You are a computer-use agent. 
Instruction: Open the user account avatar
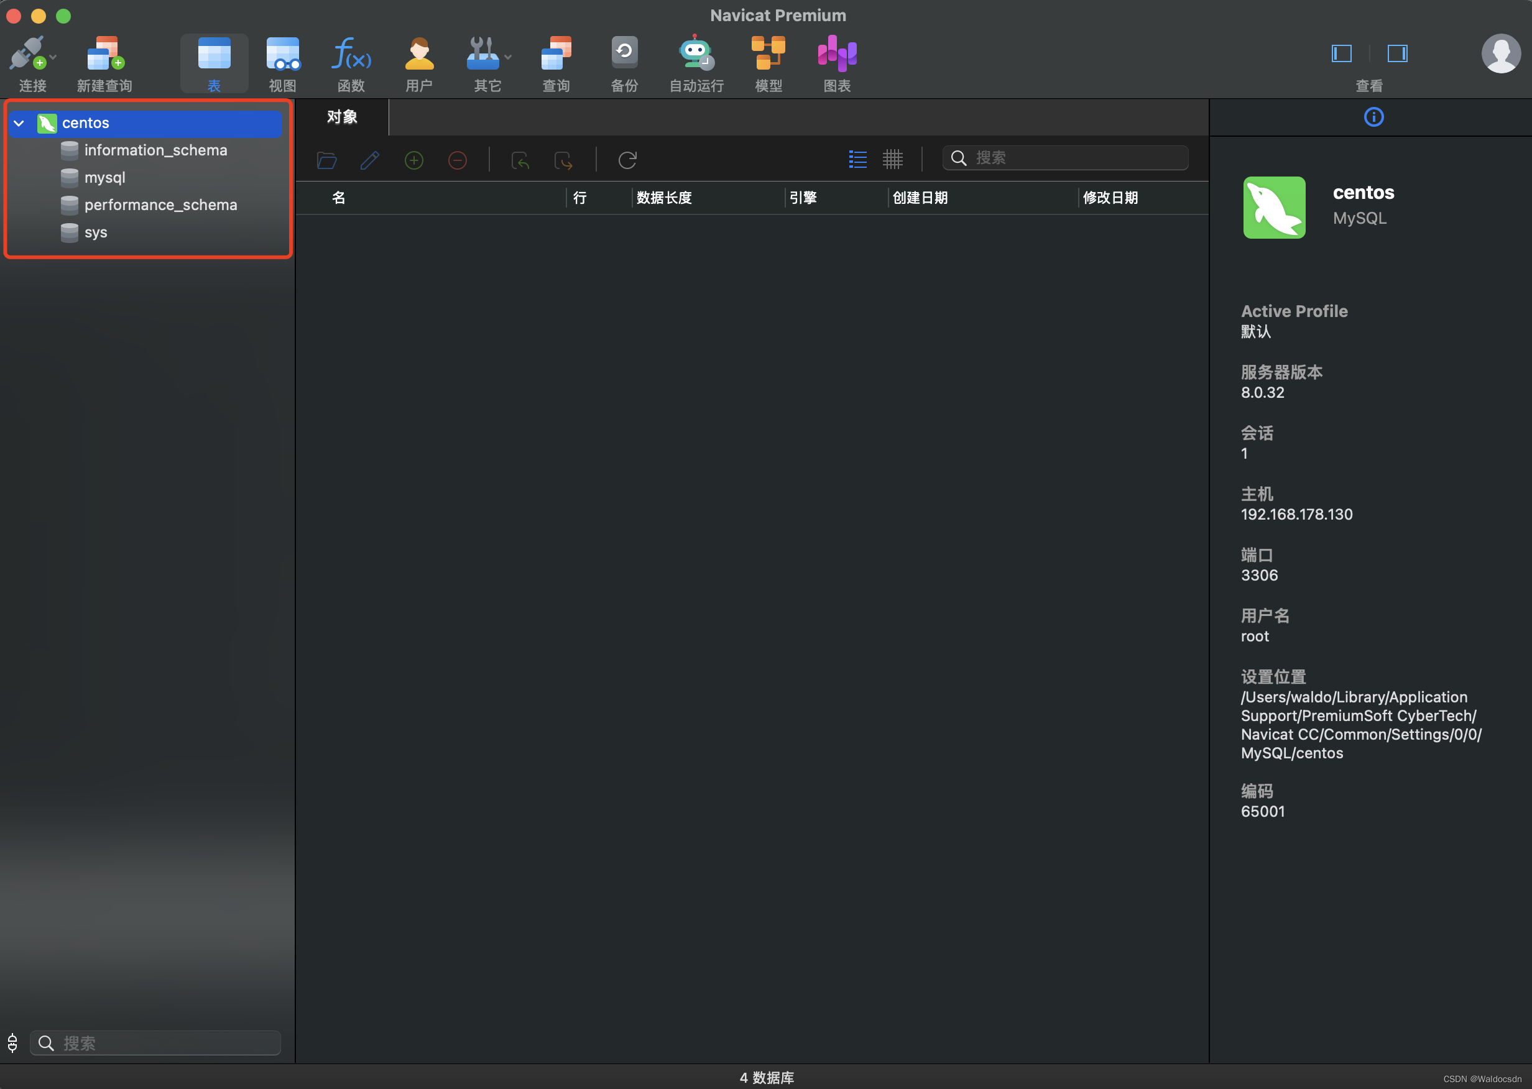(x=1501, y=53)
